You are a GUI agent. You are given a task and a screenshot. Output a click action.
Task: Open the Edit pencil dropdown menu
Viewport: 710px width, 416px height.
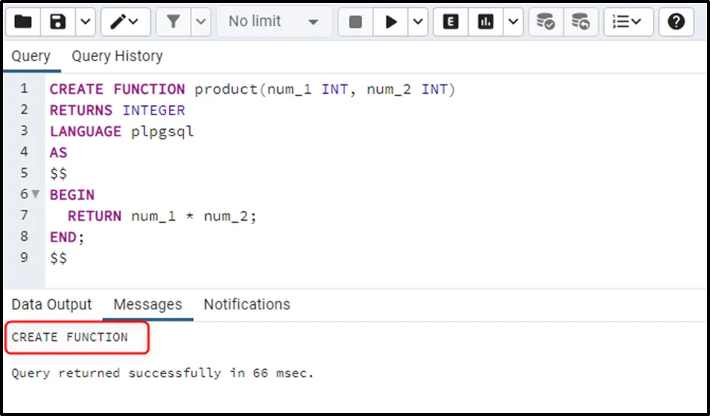pos(125,22)
